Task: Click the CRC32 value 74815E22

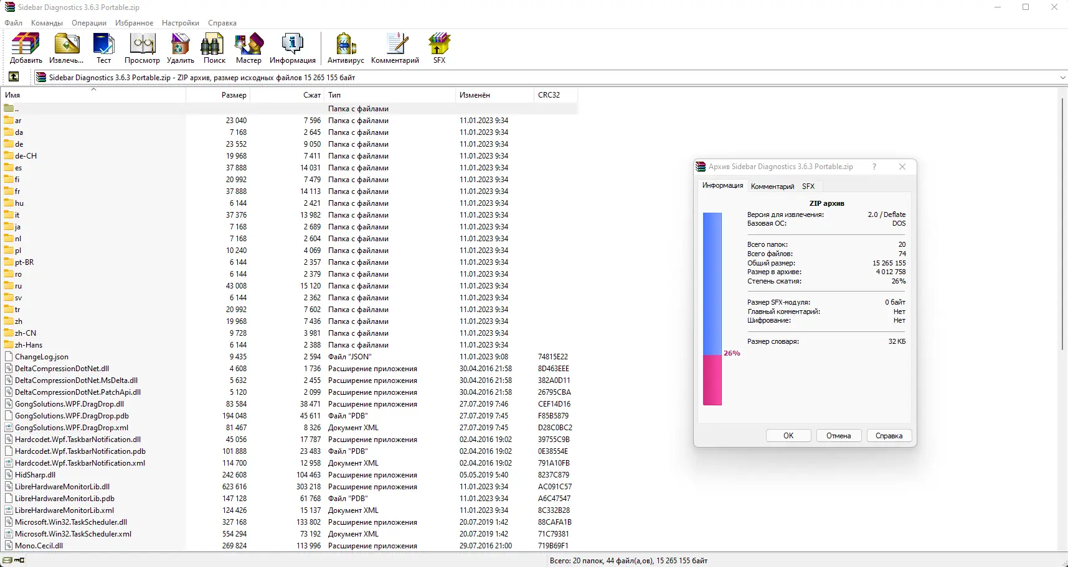Action: click(553, 357)
